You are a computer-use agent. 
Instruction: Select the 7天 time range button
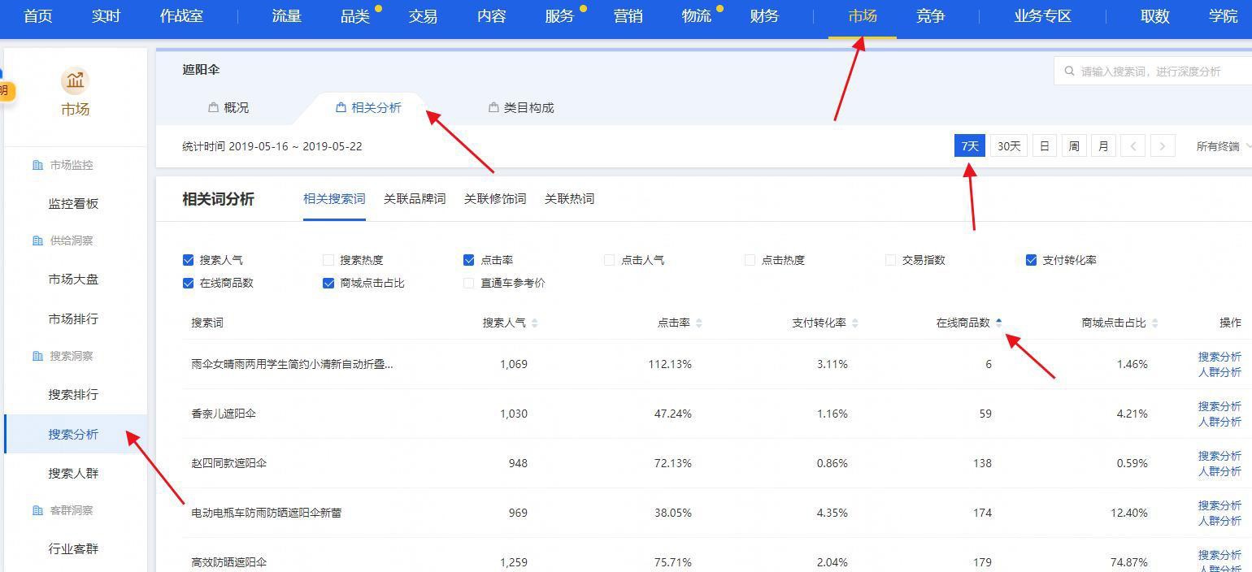tap(970, 146)
